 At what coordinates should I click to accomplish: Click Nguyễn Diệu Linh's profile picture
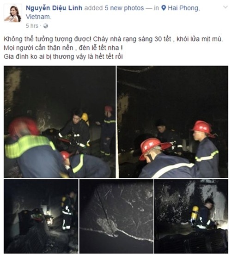[x=13, y=13]
